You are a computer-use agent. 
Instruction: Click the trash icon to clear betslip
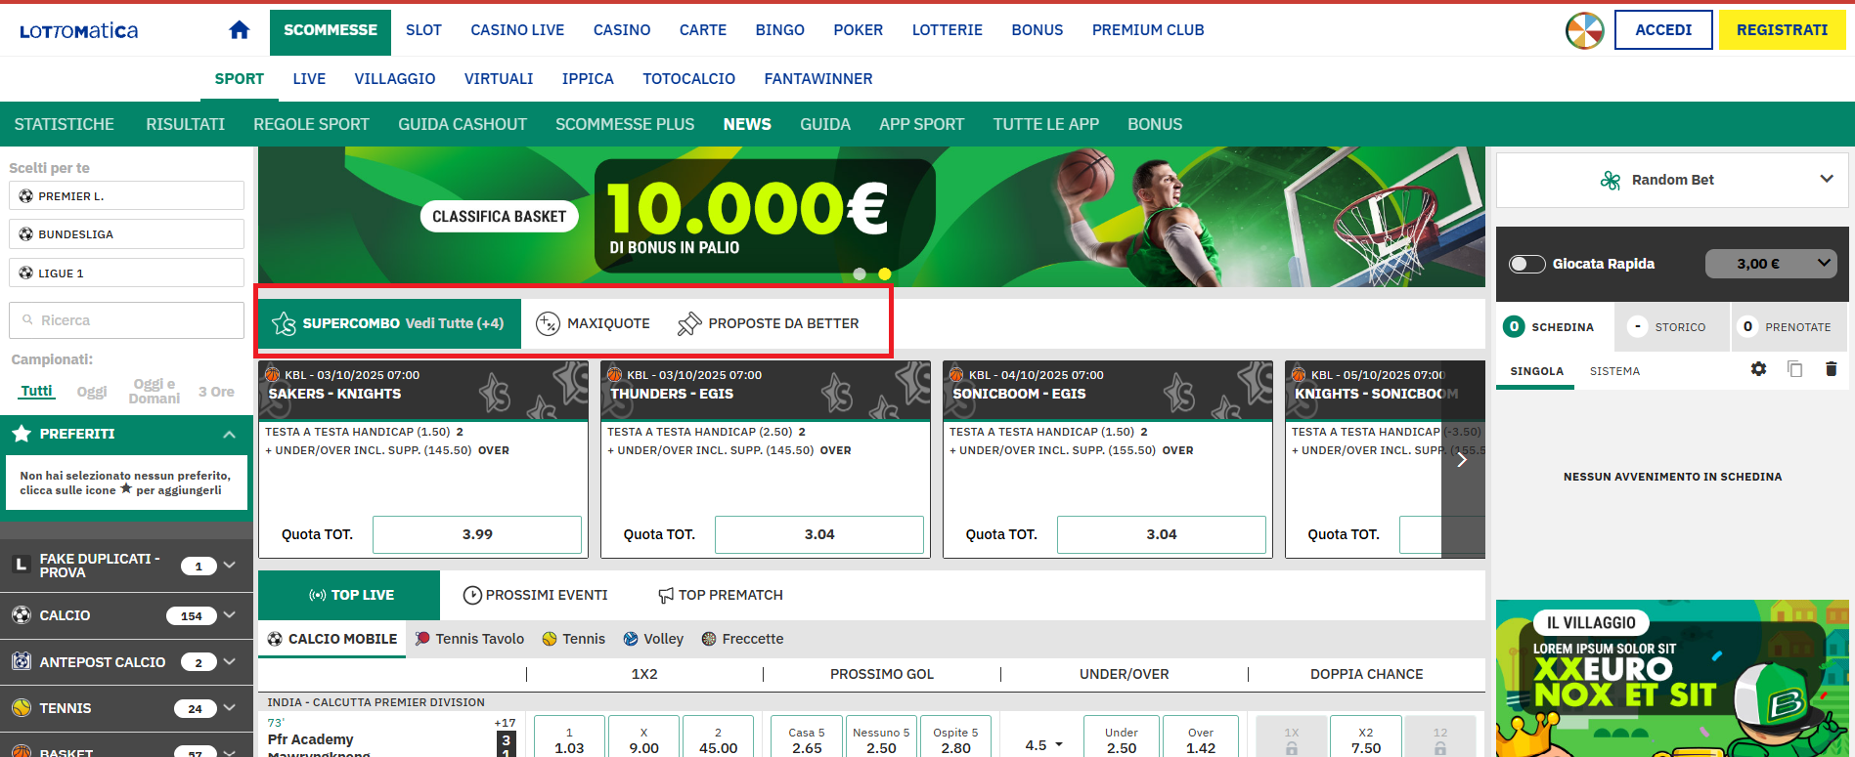click(x=1831, y=369)
